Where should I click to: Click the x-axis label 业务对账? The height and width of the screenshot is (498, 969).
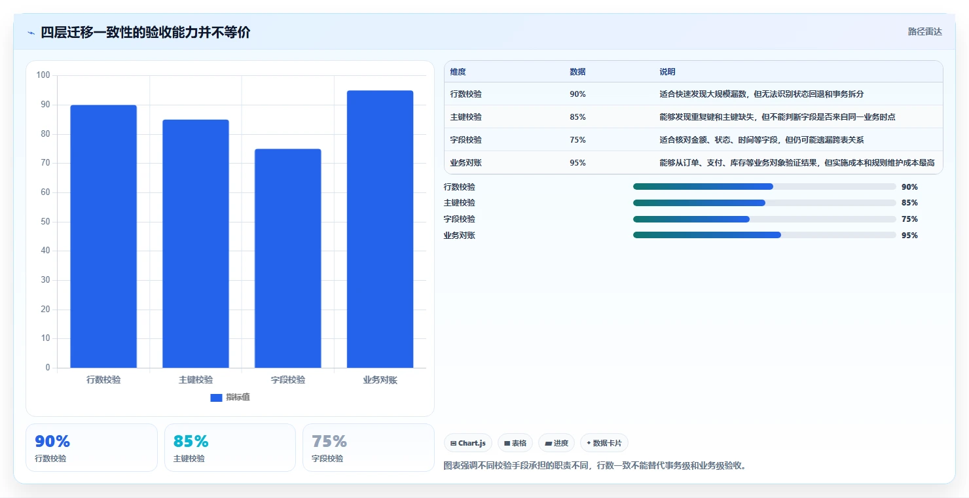(380, 380)
